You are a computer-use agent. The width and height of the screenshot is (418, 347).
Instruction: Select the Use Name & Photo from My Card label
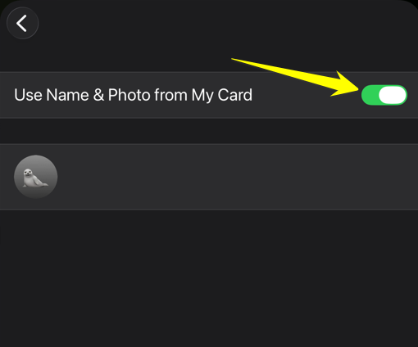tap(133, 95)
